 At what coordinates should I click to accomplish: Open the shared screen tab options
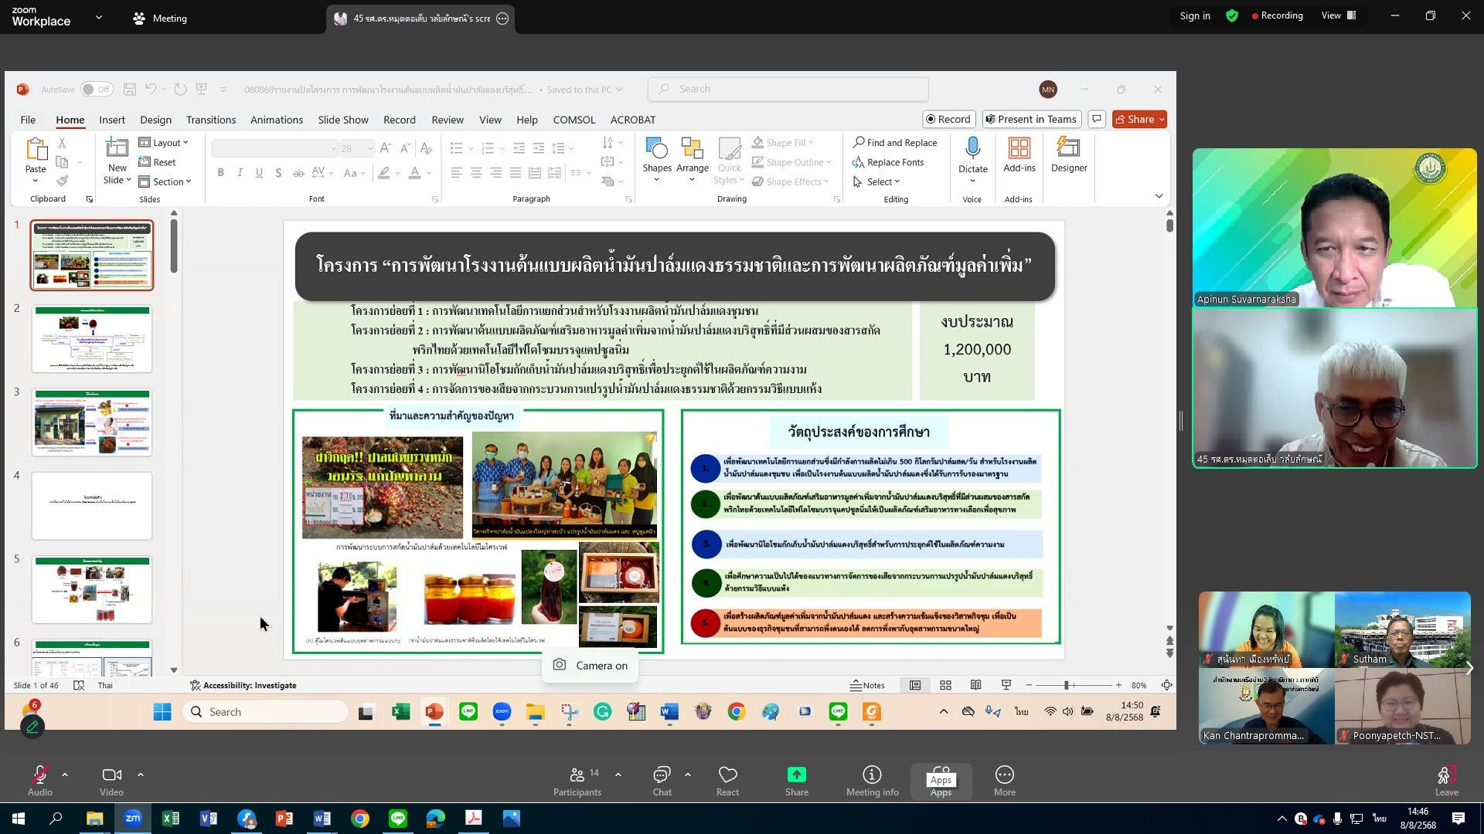[502, 19]
